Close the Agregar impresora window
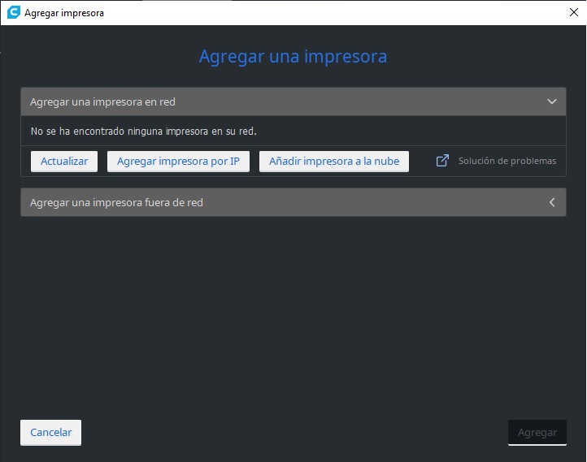This screenshot has height=462, width=587. (572, 13)
